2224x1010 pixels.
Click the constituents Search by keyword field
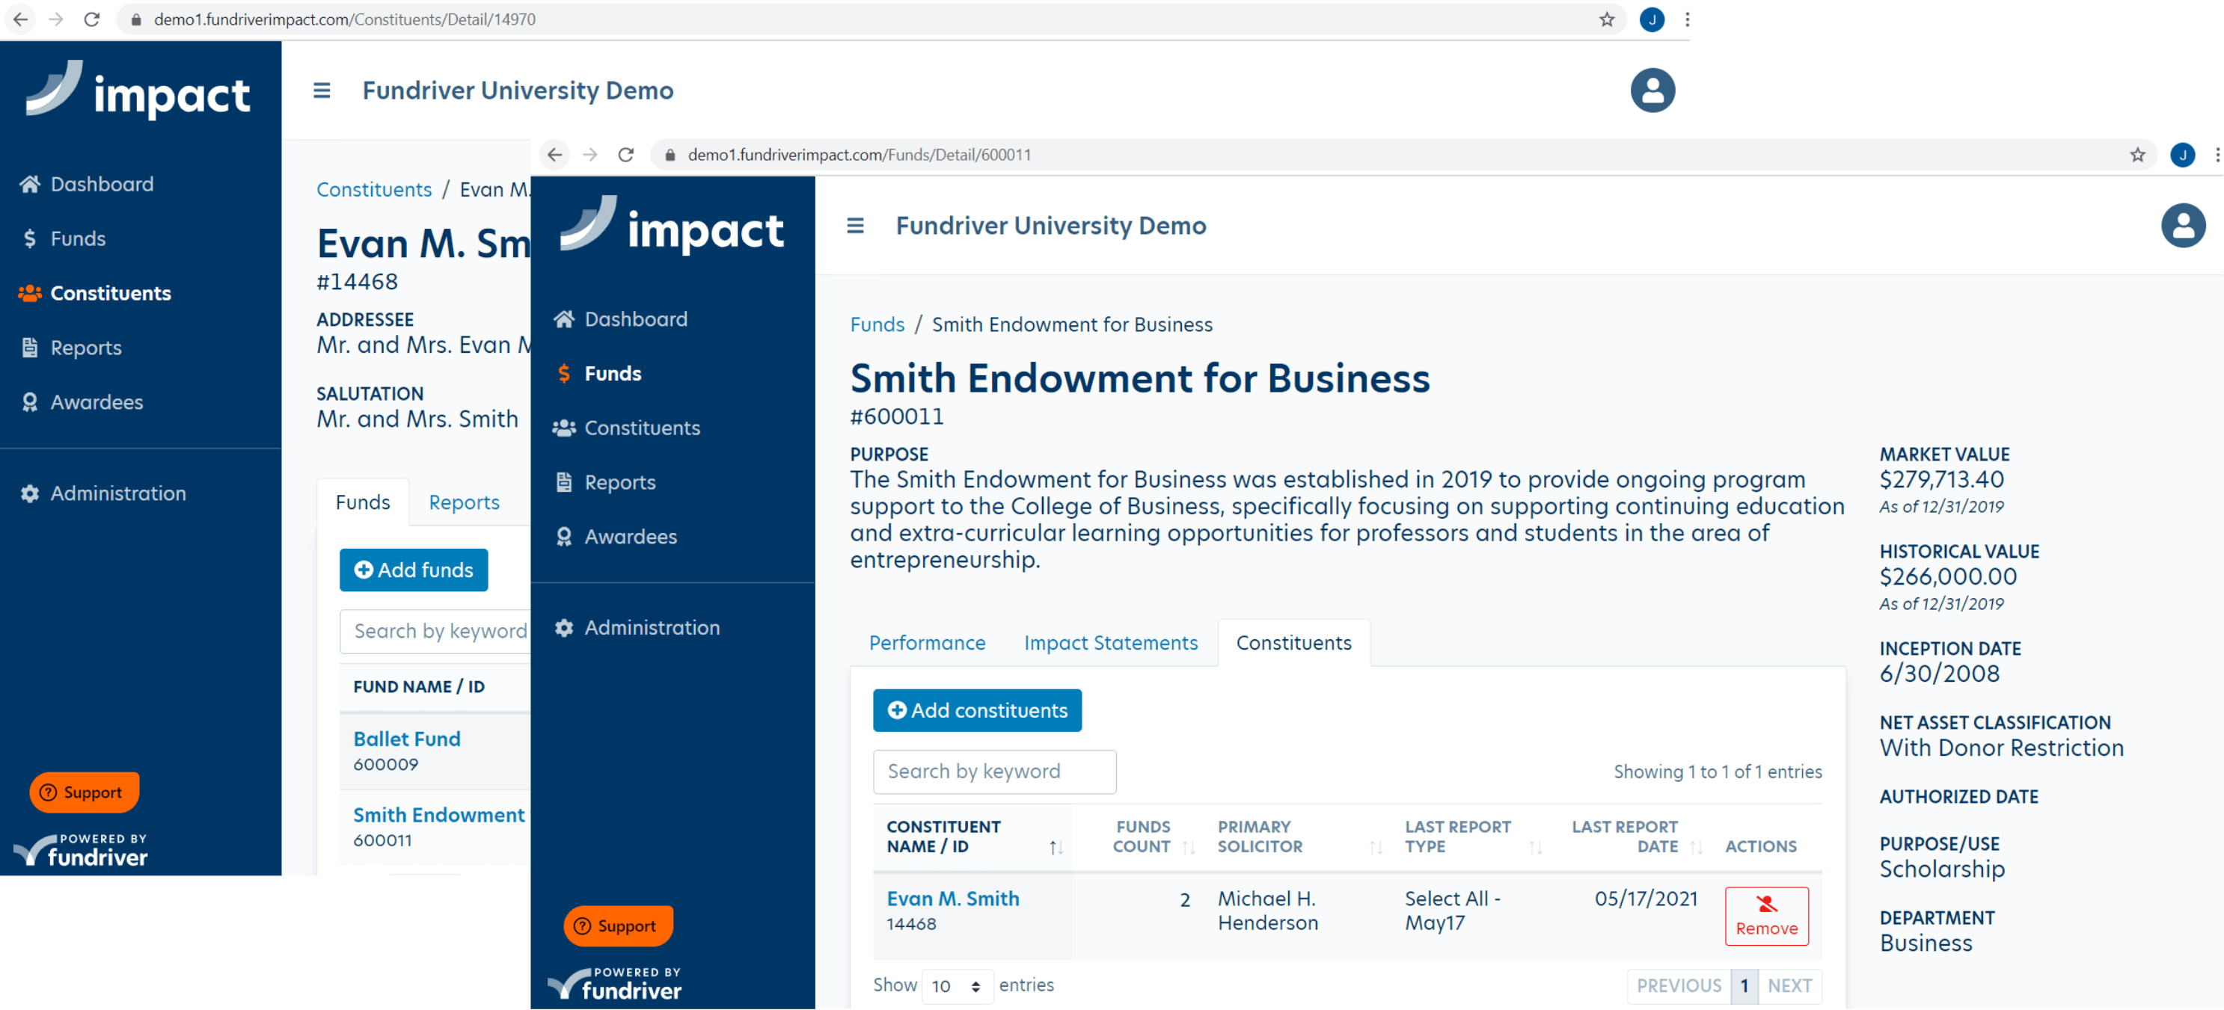[x=993, y=771]
